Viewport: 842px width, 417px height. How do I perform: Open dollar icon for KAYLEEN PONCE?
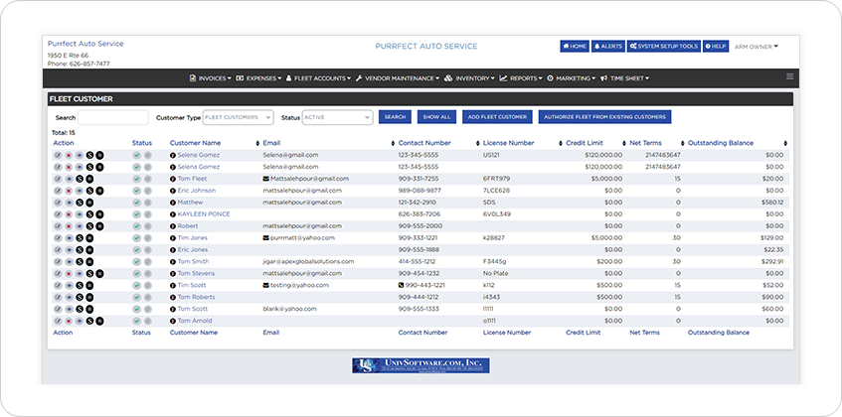click(89, 213)
